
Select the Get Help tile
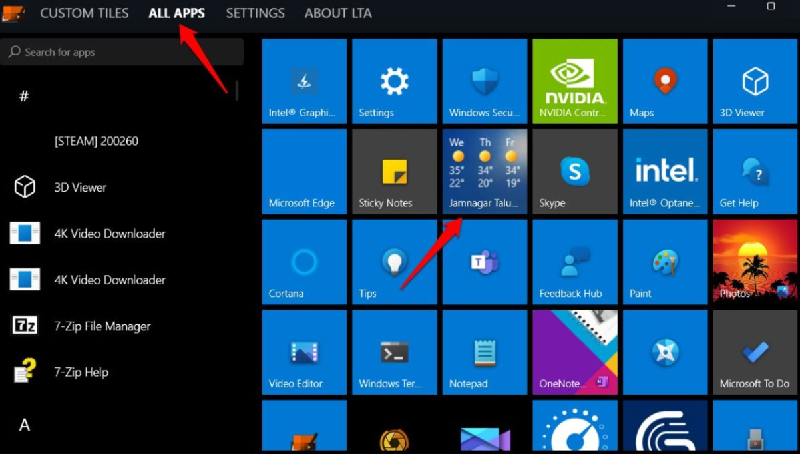click(x=755, y=172)
